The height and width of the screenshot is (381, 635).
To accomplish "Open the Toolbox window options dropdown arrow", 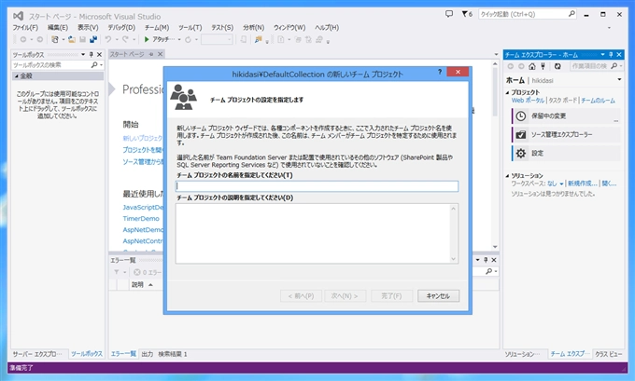I will point(83,54).
